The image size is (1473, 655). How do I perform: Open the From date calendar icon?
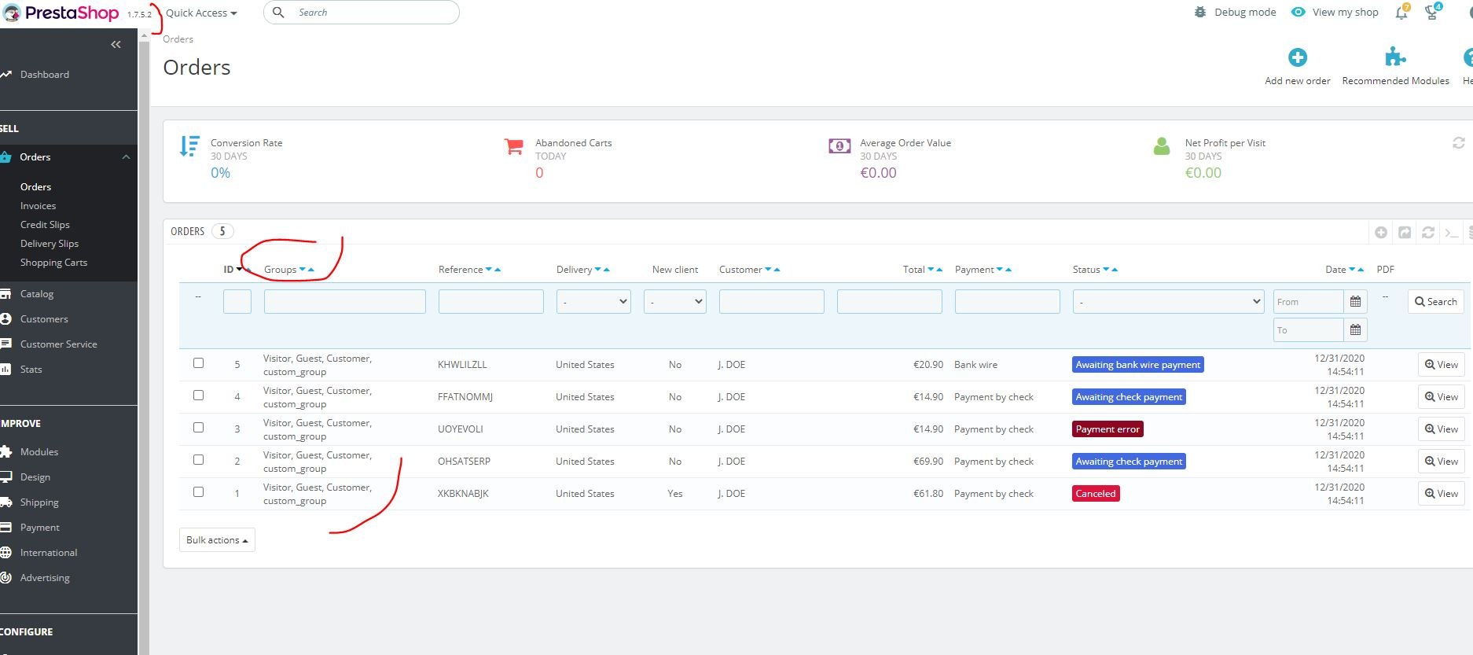click(1355, 302)
